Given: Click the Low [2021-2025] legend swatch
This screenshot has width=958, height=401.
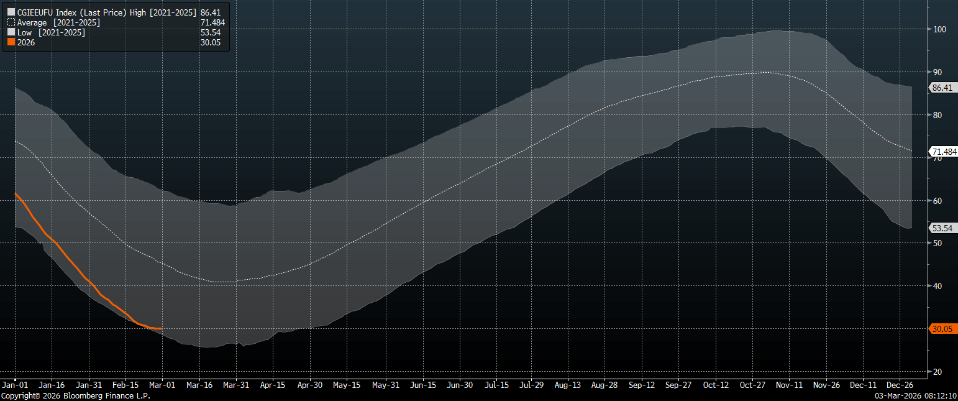Looking at the screenshot, I should click(x=11, y=32).
